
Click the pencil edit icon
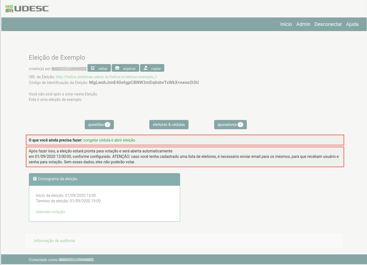pyautogui.click(x=93, y=68)
